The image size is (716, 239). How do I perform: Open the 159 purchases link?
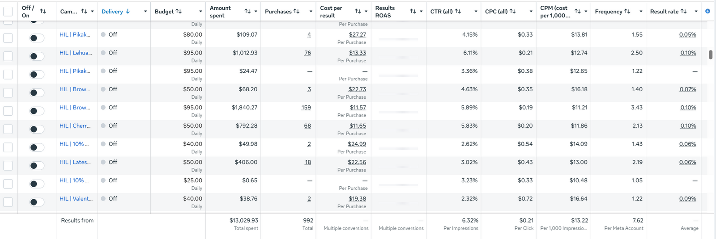pos(306,108)
